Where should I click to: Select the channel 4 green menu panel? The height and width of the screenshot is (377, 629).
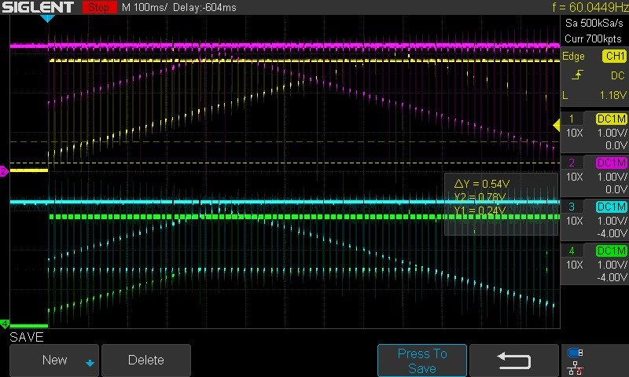pyautogui.click(x=594, y=264)
